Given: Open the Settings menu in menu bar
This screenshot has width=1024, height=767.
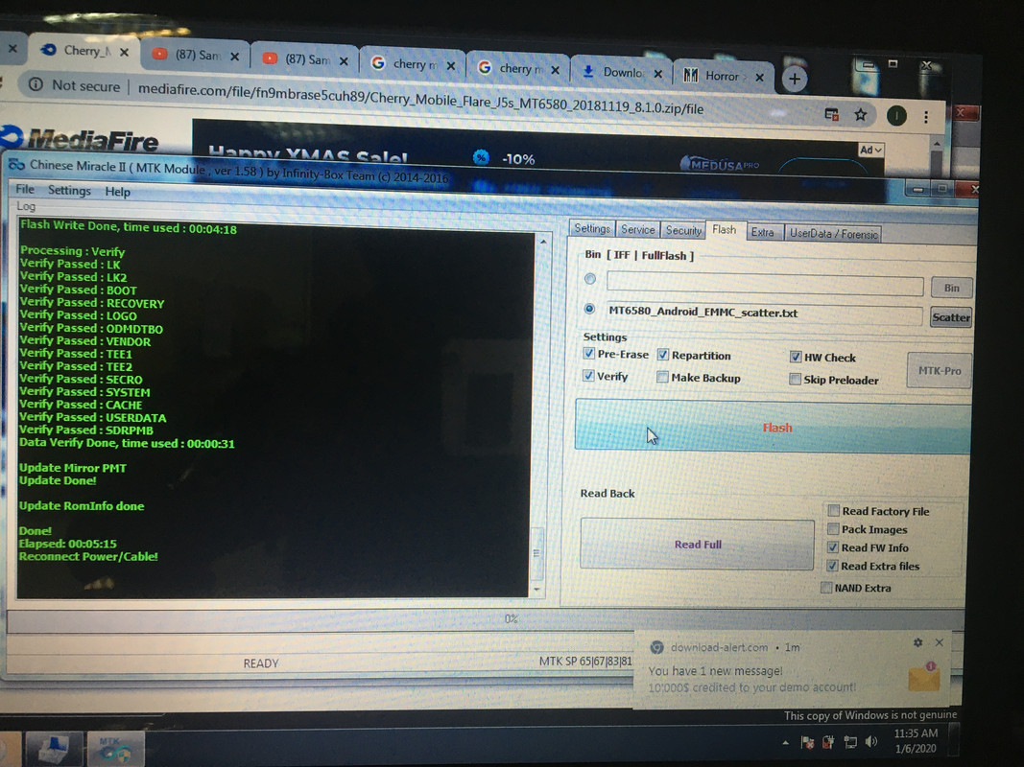Looking at the screenshot, I should click(x=69, y=191).
